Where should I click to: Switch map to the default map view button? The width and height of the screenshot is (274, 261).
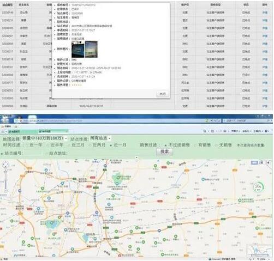click(254, 162)
